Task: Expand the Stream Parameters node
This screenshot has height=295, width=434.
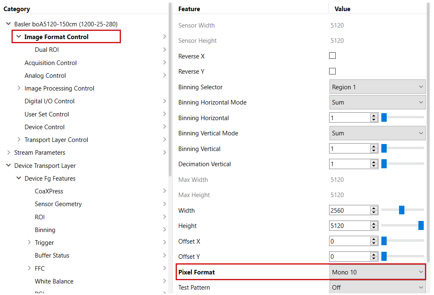Action: tap(9, 152)
